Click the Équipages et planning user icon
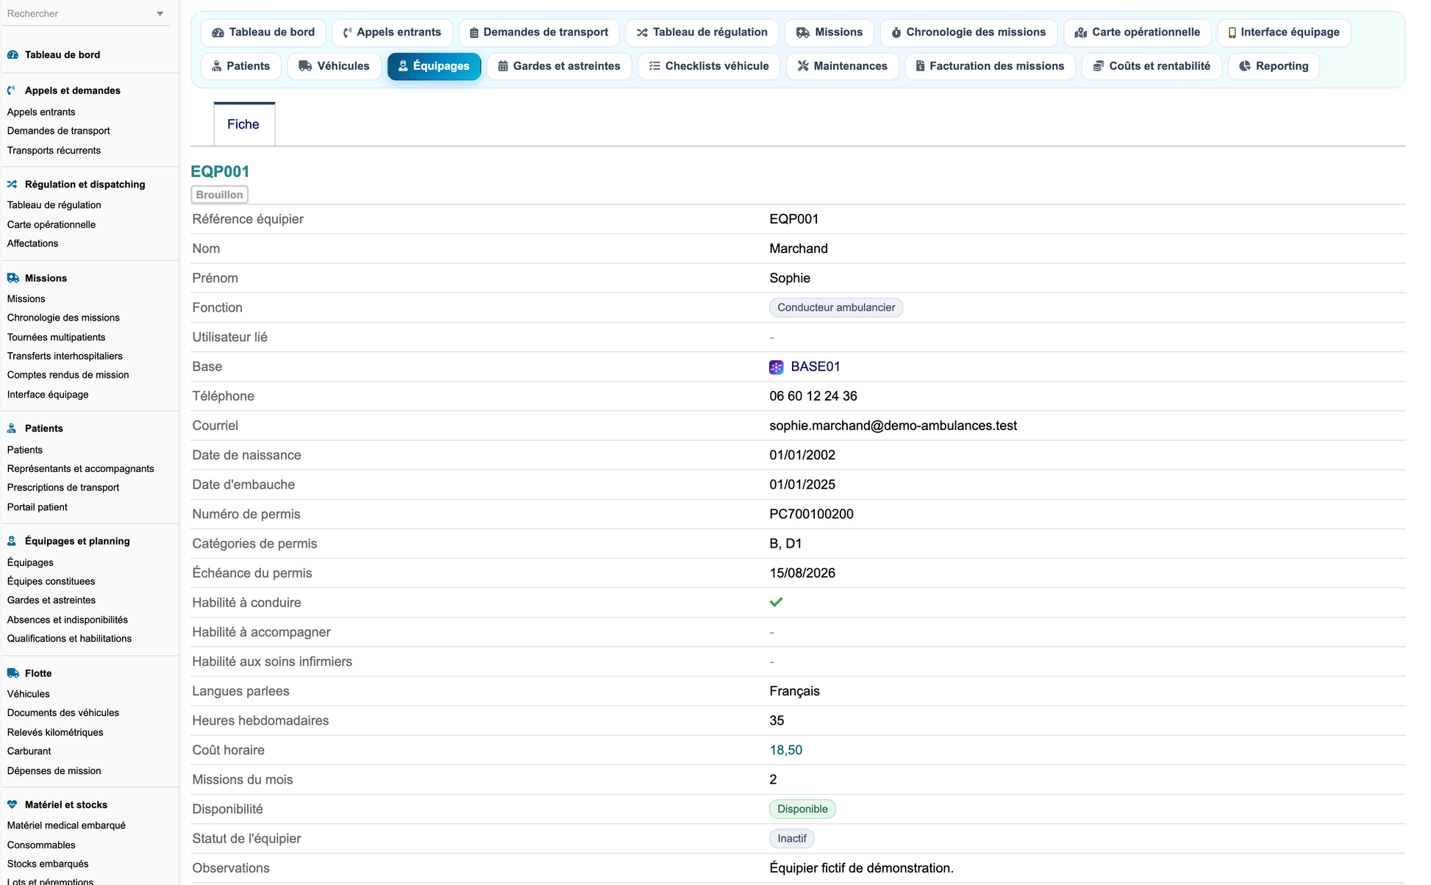The image size is (1431, 885). pos(13,541)
